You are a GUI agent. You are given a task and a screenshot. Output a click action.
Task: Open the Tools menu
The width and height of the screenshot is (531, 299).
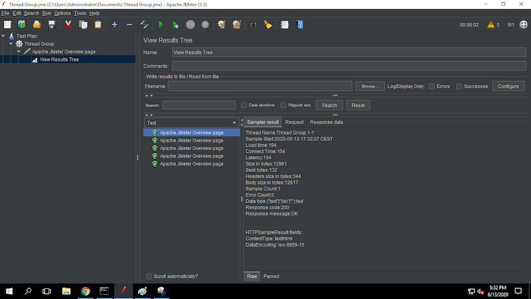(x=80, y=13)
